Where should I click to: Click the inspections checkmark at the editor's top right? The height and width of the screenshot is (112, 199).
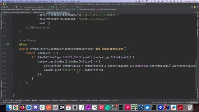(x=195, y=15)
